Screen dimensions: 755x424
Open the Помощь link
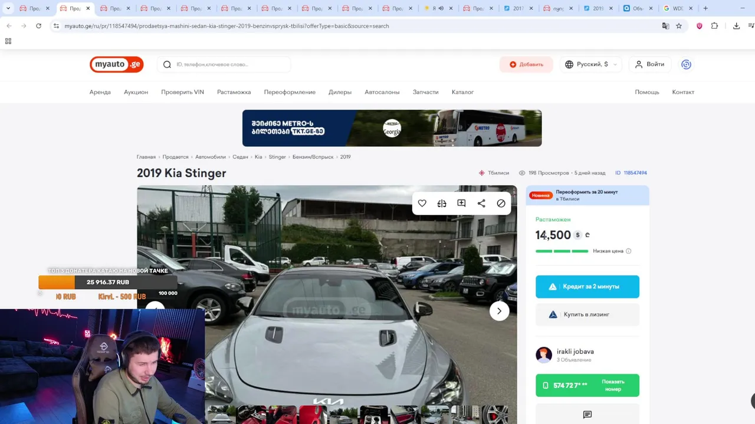click(647, 92)
